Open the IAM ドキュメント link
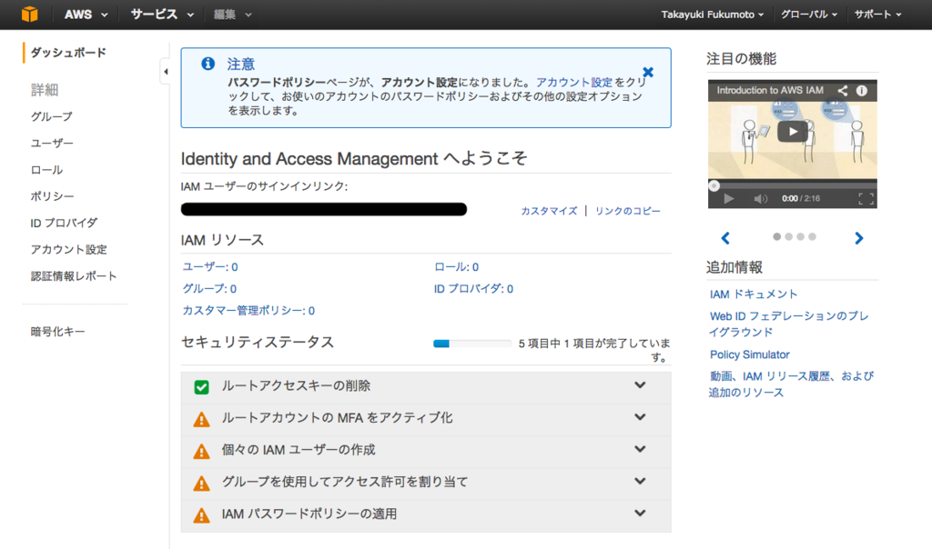Screen dimensions: 932x549 [x=753, y=294]
